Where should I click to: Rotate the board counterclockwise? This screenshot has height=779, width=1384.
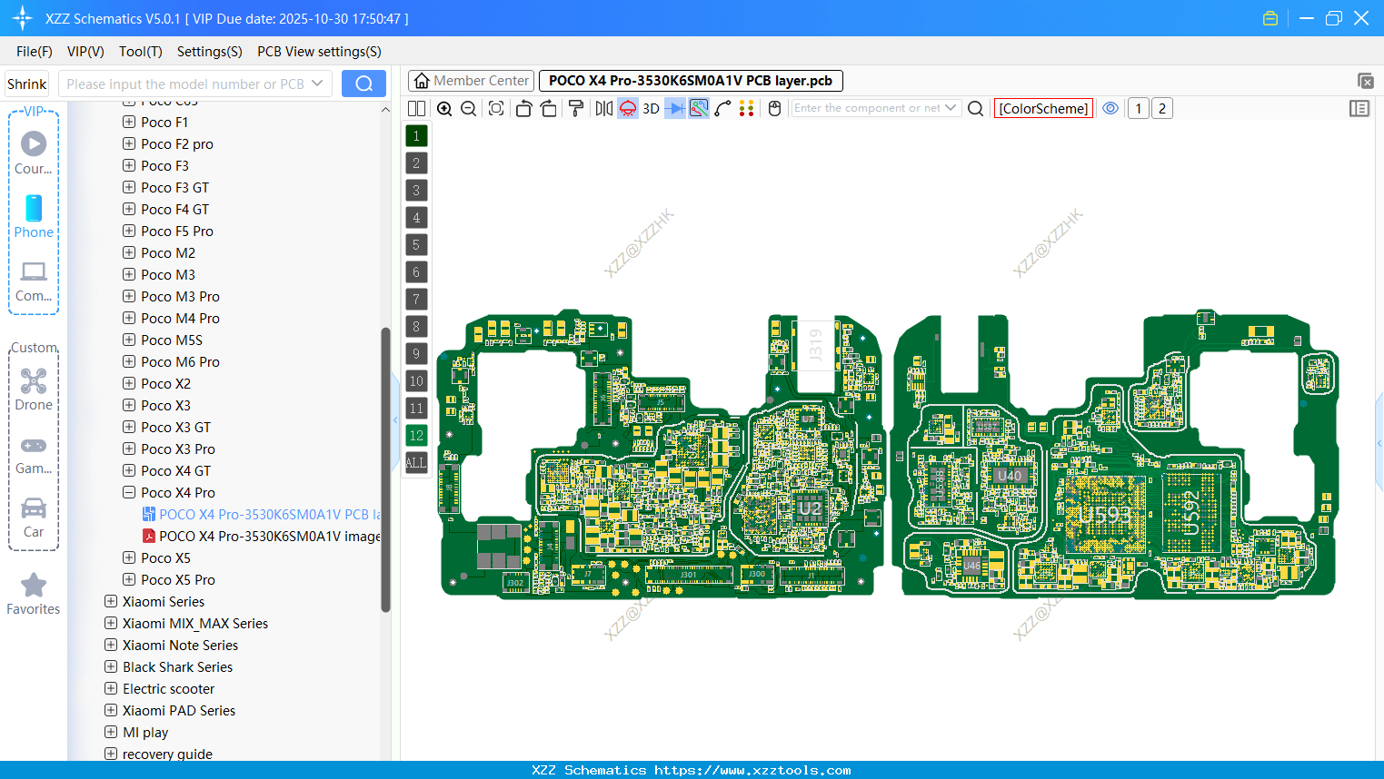click(523, 108)
